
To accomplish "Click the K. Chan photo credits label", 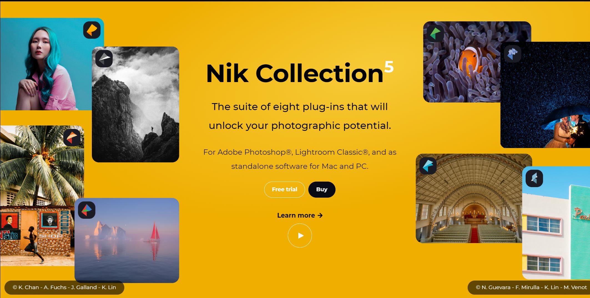I will (64, 287).
